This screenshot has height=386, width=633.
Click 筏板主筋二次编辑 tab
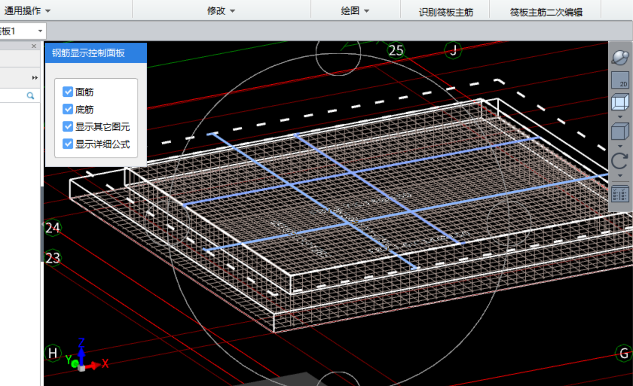[546, 12]
